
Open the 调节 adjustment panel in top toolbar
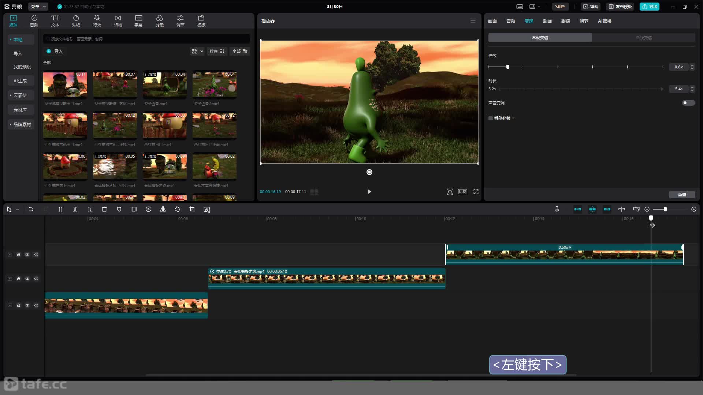[181, 21]
